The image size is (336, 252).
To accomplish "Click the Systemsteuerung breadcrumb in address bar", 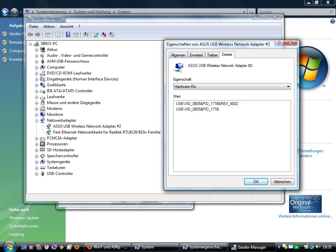I will tap(51, 12).
